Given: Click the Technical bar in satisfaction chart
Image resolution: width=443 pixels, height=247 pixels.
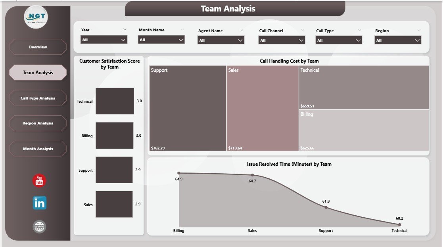Looking at the screenshot, I should click(114, 101).
